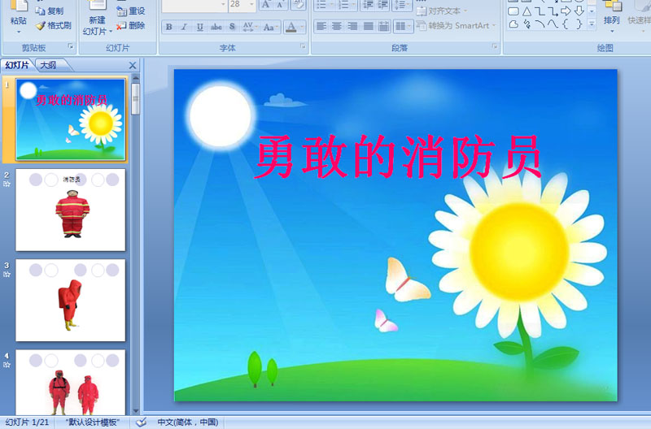Click the theme name "默认设计模板" in status bar
This screenshot has width=651, height=429.
(92, 422)
